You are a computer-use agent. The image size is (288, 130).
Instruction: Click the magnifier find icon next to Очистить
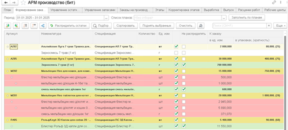[x=201, y=26]
